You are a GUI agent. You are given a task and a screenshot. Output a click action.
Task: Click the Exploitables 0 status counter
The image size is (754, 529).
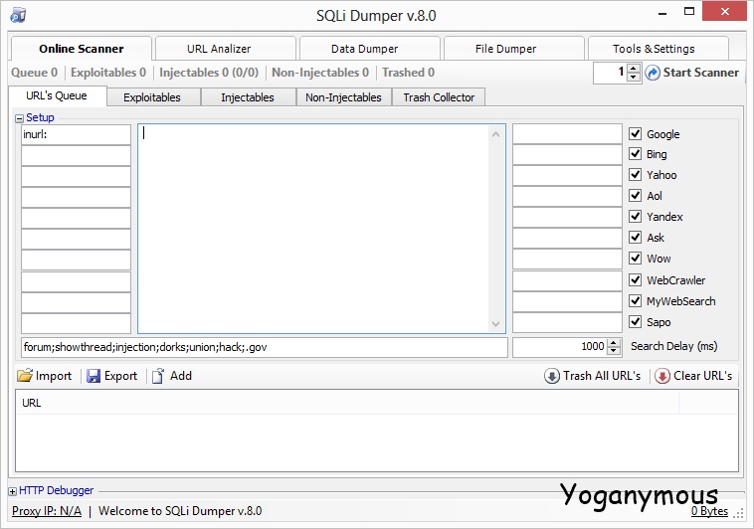click(108, 73)
